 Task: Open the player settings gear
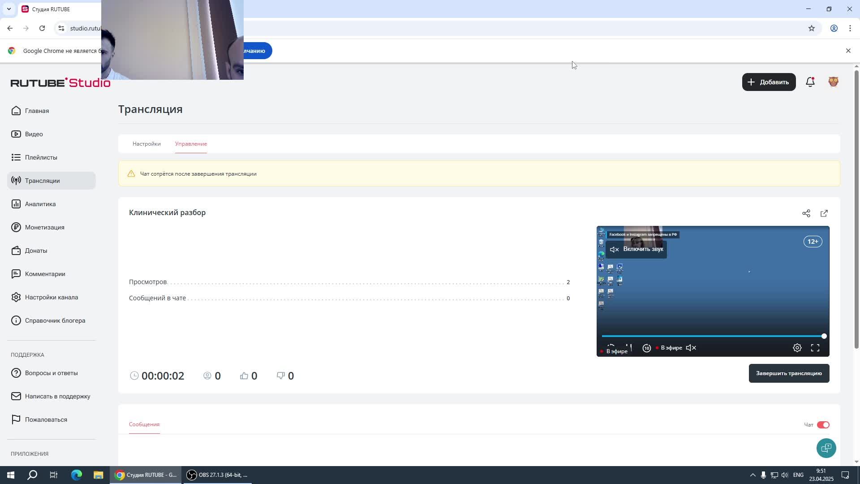(x=797, y=348)
